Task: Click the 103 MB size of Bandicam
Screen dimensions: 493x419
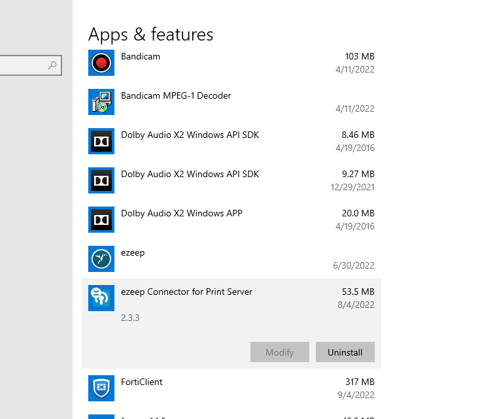Action: click(360, 57)
